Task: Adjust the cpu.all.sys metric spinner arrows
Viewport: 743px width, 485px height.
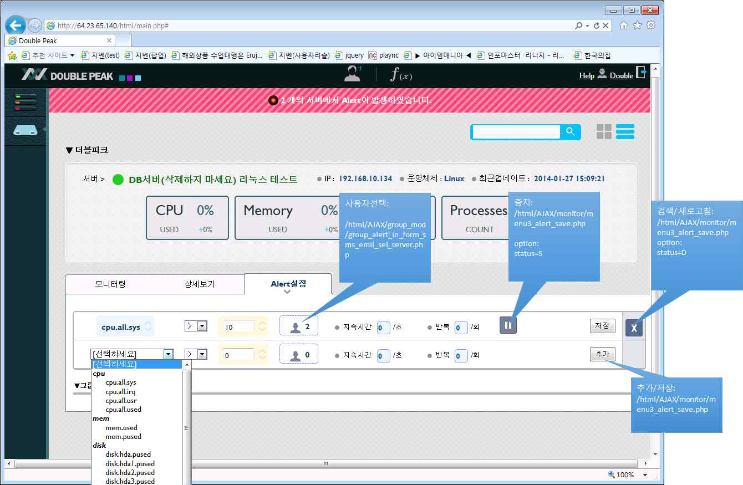Action: [148, 326]
